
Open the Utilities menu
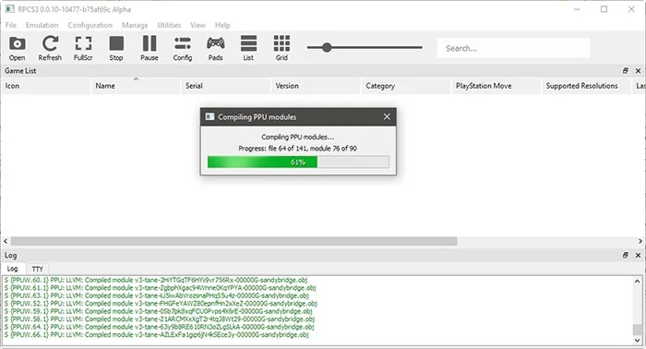(169, 25)
